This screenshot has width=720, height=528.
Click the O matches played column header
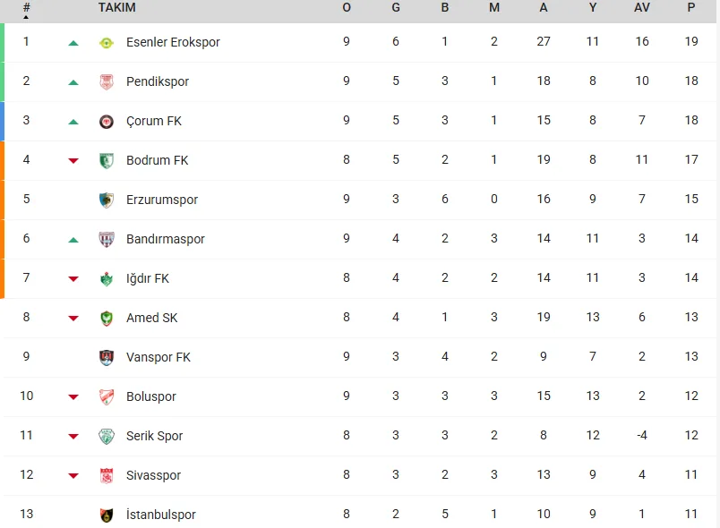pos(347,7)
